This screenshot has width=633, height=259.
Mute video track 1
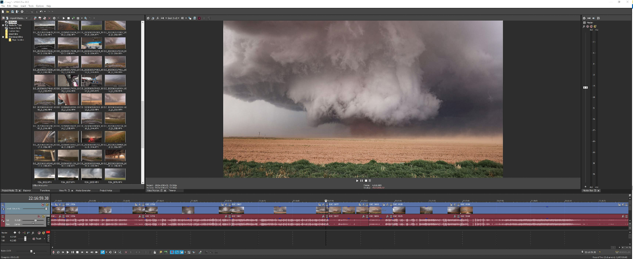(x=43, y=205)
